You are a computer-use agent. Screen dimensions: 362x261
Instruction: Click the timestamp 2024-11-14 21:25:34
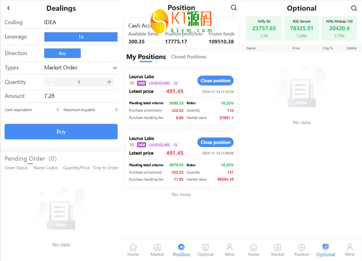point(218,92)
